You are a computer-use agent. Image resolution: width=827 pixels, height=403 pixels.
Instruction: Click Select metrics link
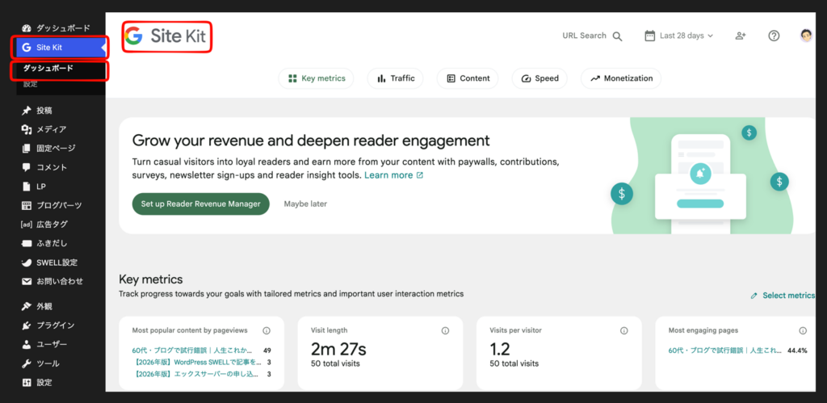tap(783, 296)
